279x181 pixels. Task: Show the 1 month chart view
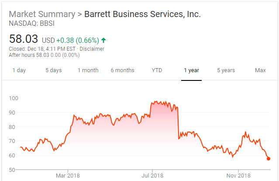tap(88, 70)
